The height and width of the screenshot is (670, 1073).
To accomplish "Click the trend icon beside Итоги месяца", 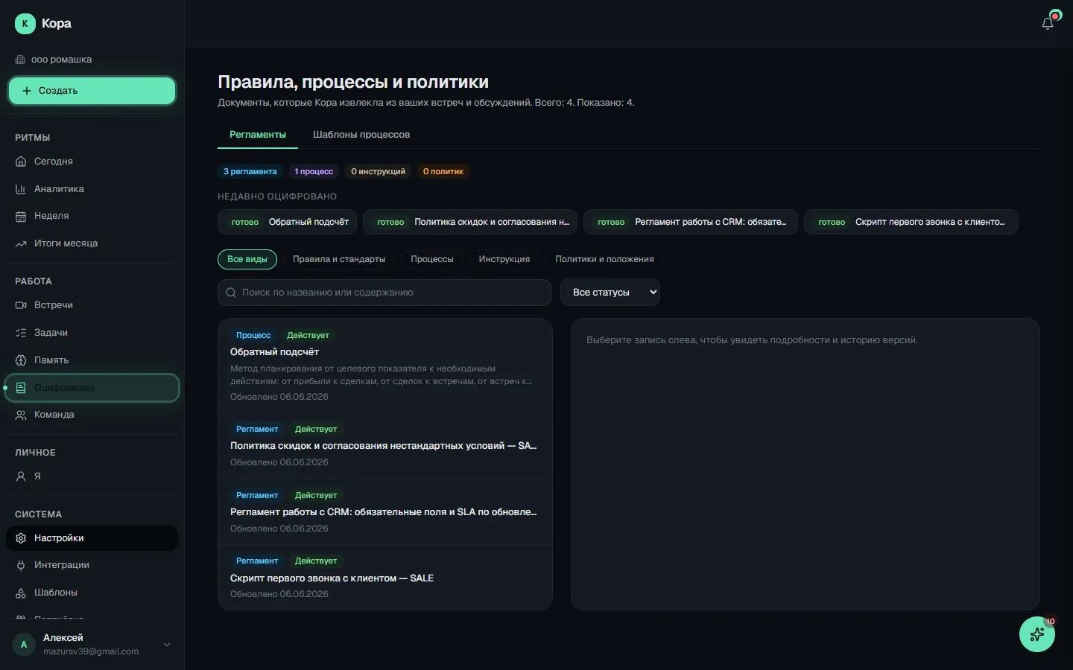I will pyautogui.click(x=21, y=243).
